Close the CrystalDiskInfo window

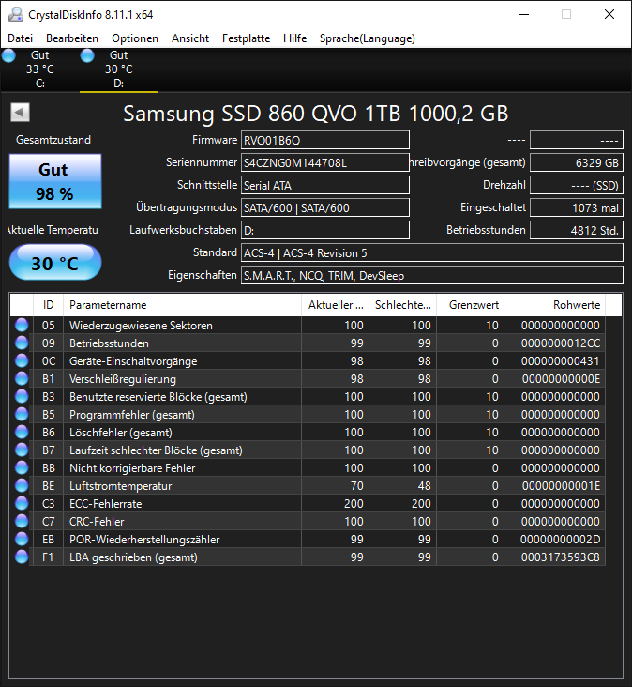point(609,14)
